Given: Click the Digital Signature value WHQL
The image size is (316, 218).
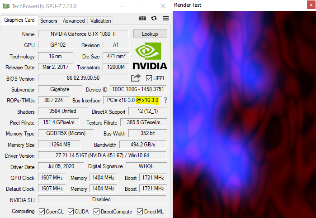Looking at the screenshot, I should tap(146, 166).
